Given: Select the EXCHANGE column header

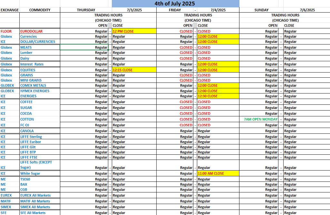Looking at the screenshot, I should point(10,10).
